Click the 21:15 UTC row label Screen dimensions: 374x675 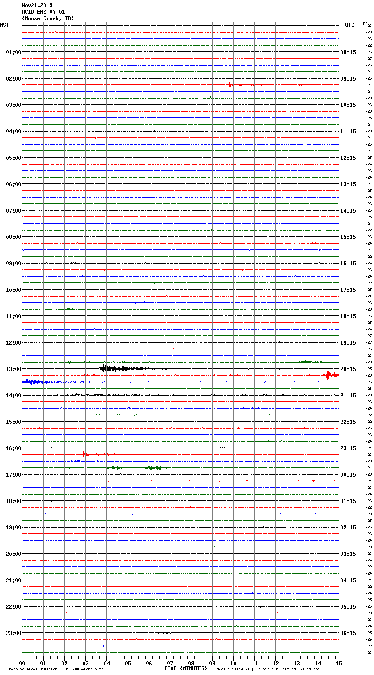(348, 396)
